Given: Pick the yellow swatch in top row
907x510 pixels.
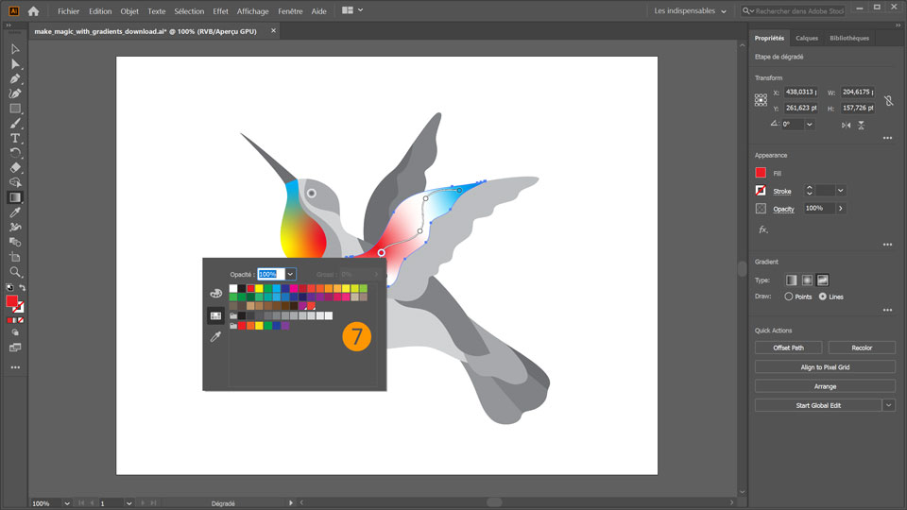Looking at the screenshot, I should coord(259,288).
